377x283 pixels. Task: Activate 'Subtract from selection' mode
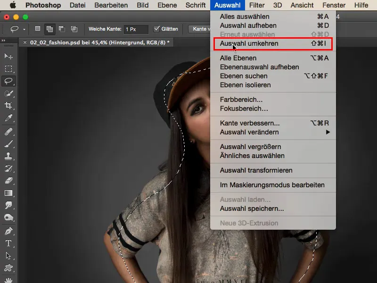click(x=62, y=28)
